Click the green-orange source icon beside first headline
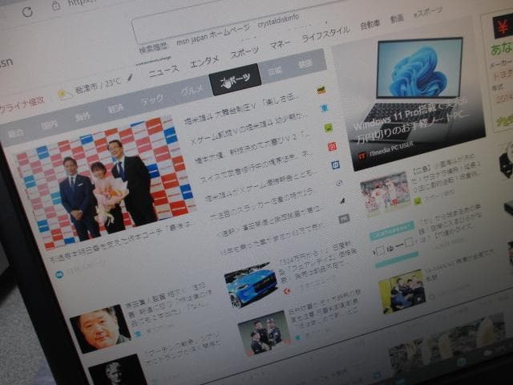 pos(321,91)
